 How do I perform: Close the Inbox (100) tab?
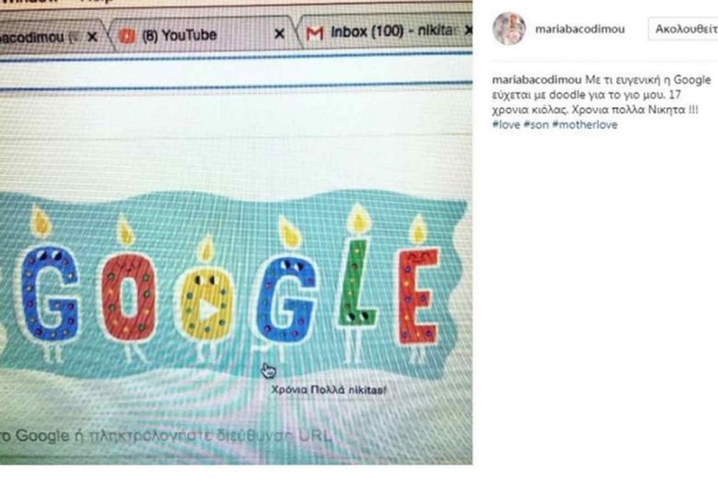point(469,30)
